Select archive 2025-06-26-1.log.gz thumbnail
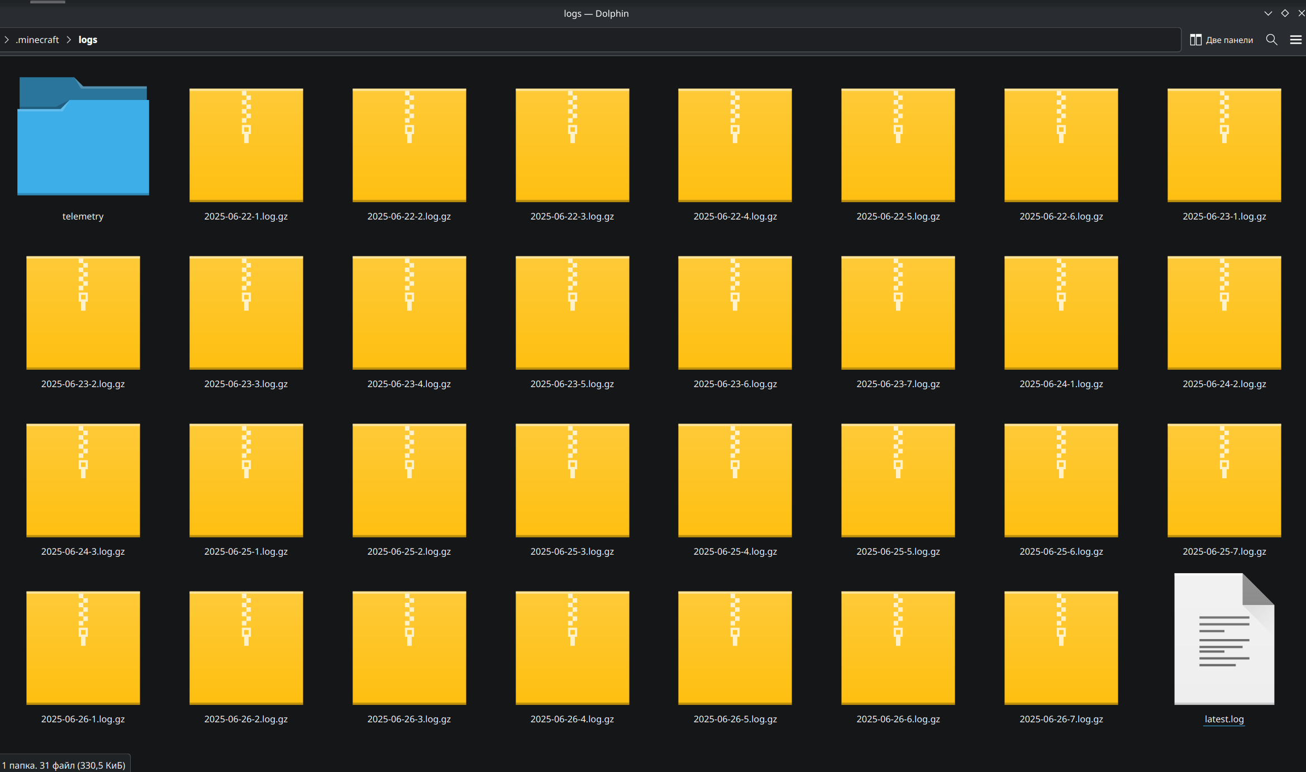Image resolution: width=1306 pixels, height=772 pixels. [83, 647]
